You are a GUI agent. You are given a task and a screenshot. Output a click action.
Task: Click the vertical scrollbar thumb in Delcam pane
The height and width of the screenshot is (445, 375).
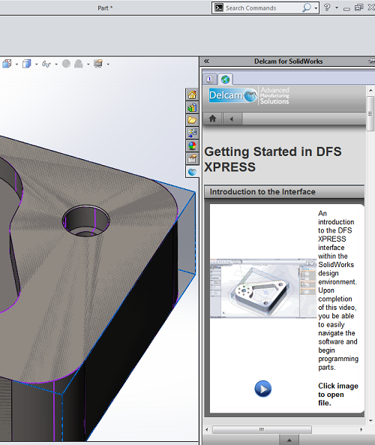(x=370, y=113)
